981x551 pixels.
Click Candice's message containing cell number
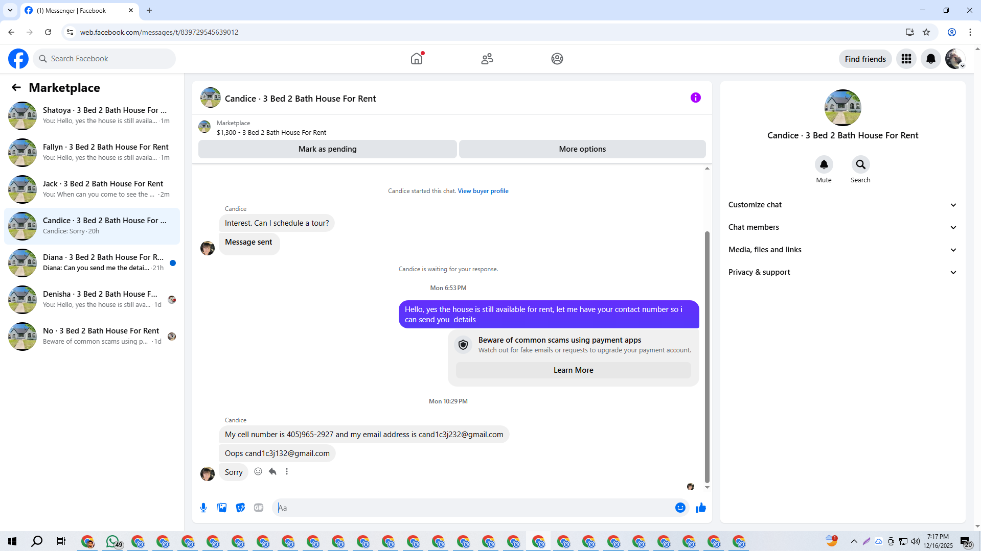click(x=364, y=435)
